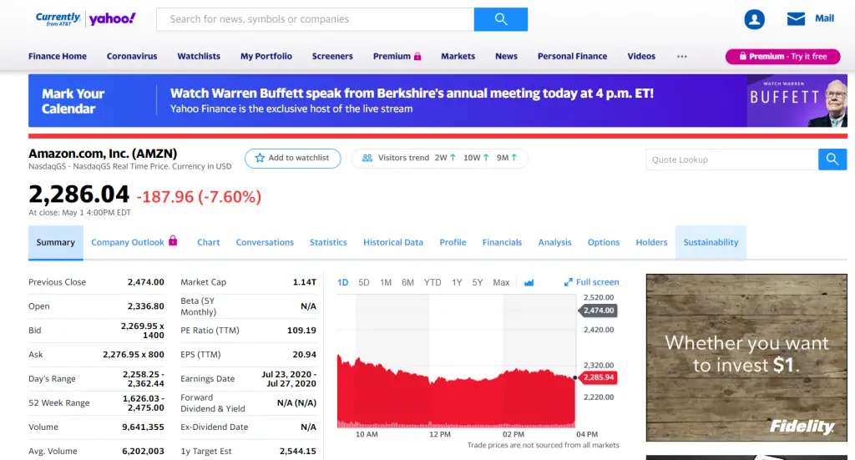The width and height of the screenshot is (855, 460).
Task: Click the Fidelity advertisement
Action: point(746,357)
